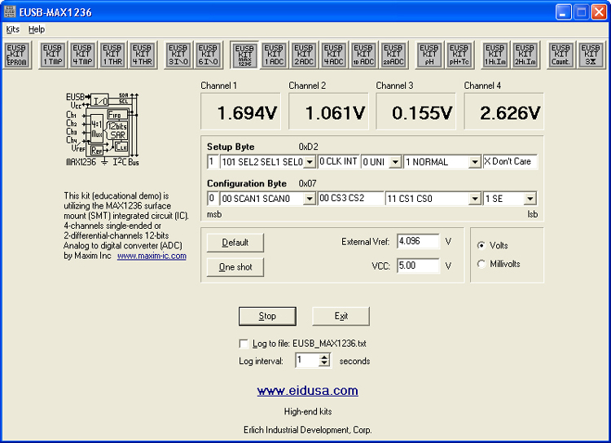Open the Help menu
The image size is (611, 443).
[x=37, y=29]
